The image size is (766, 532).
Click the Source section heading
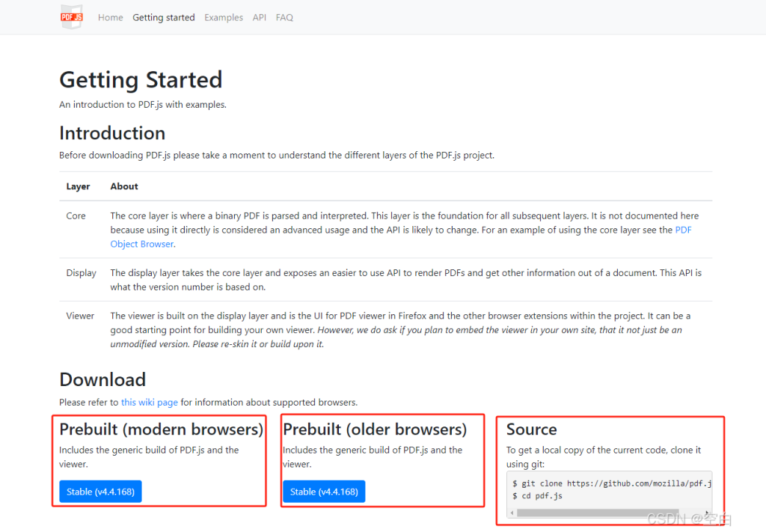pyautogui.click(x=531, y=429)
